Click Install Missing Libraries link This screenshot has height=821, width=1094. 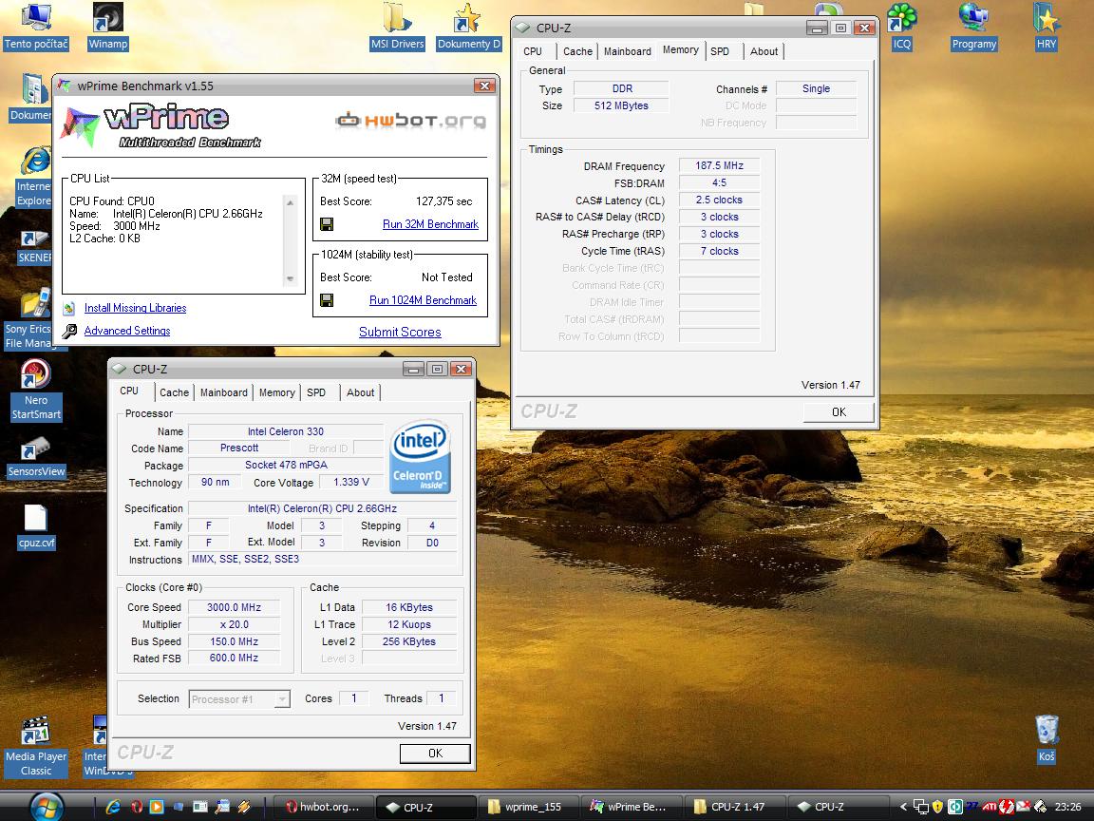[x=136, y=308]
